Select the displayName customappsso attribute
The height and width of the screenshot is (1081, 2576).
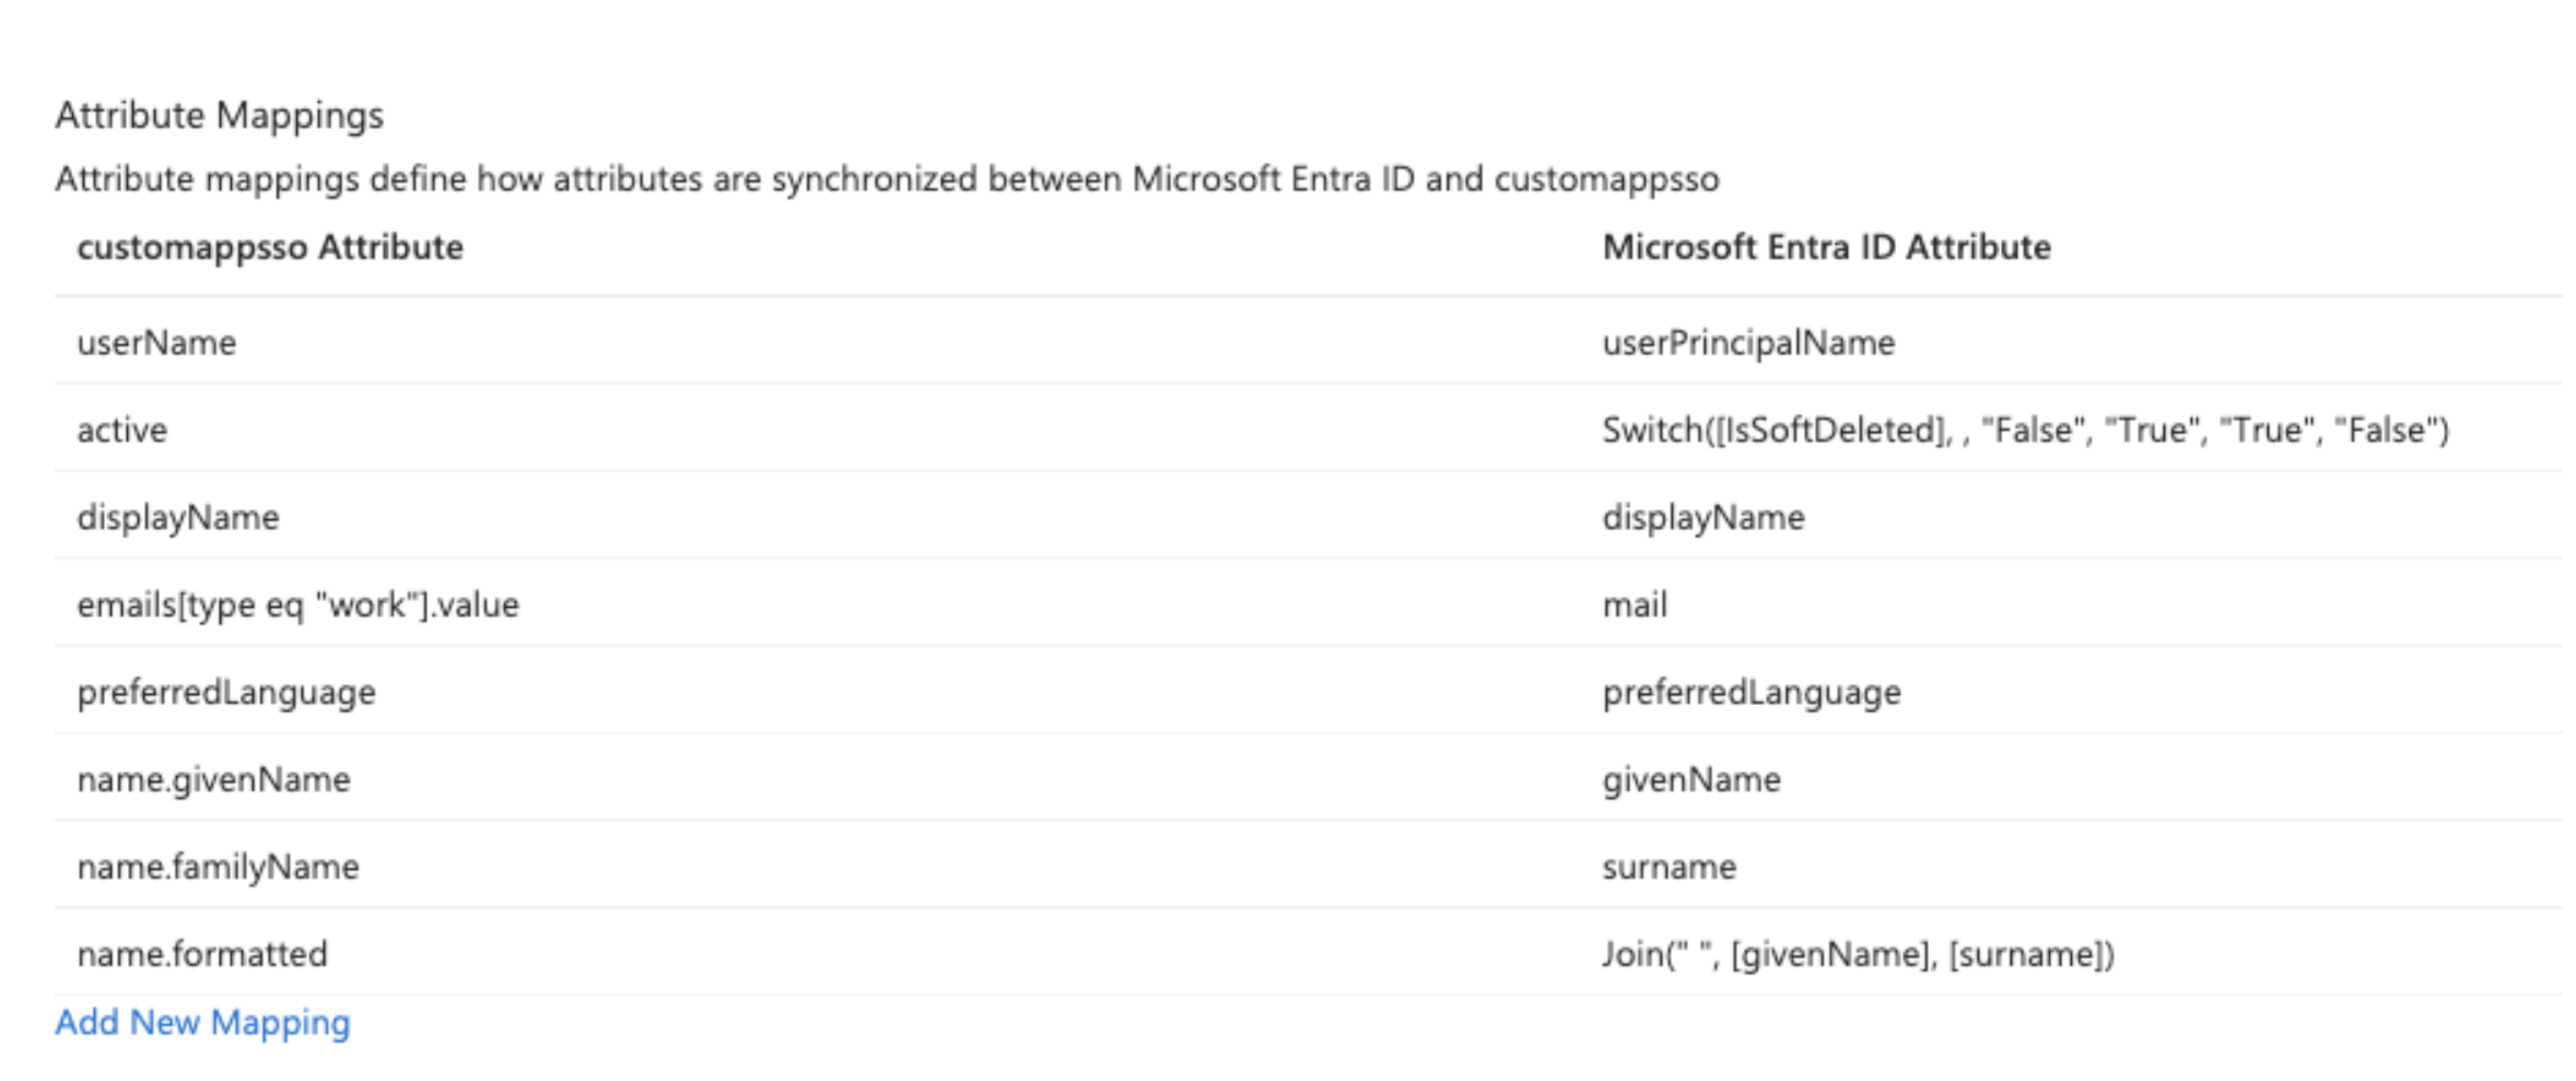click(x=178, y=518)
